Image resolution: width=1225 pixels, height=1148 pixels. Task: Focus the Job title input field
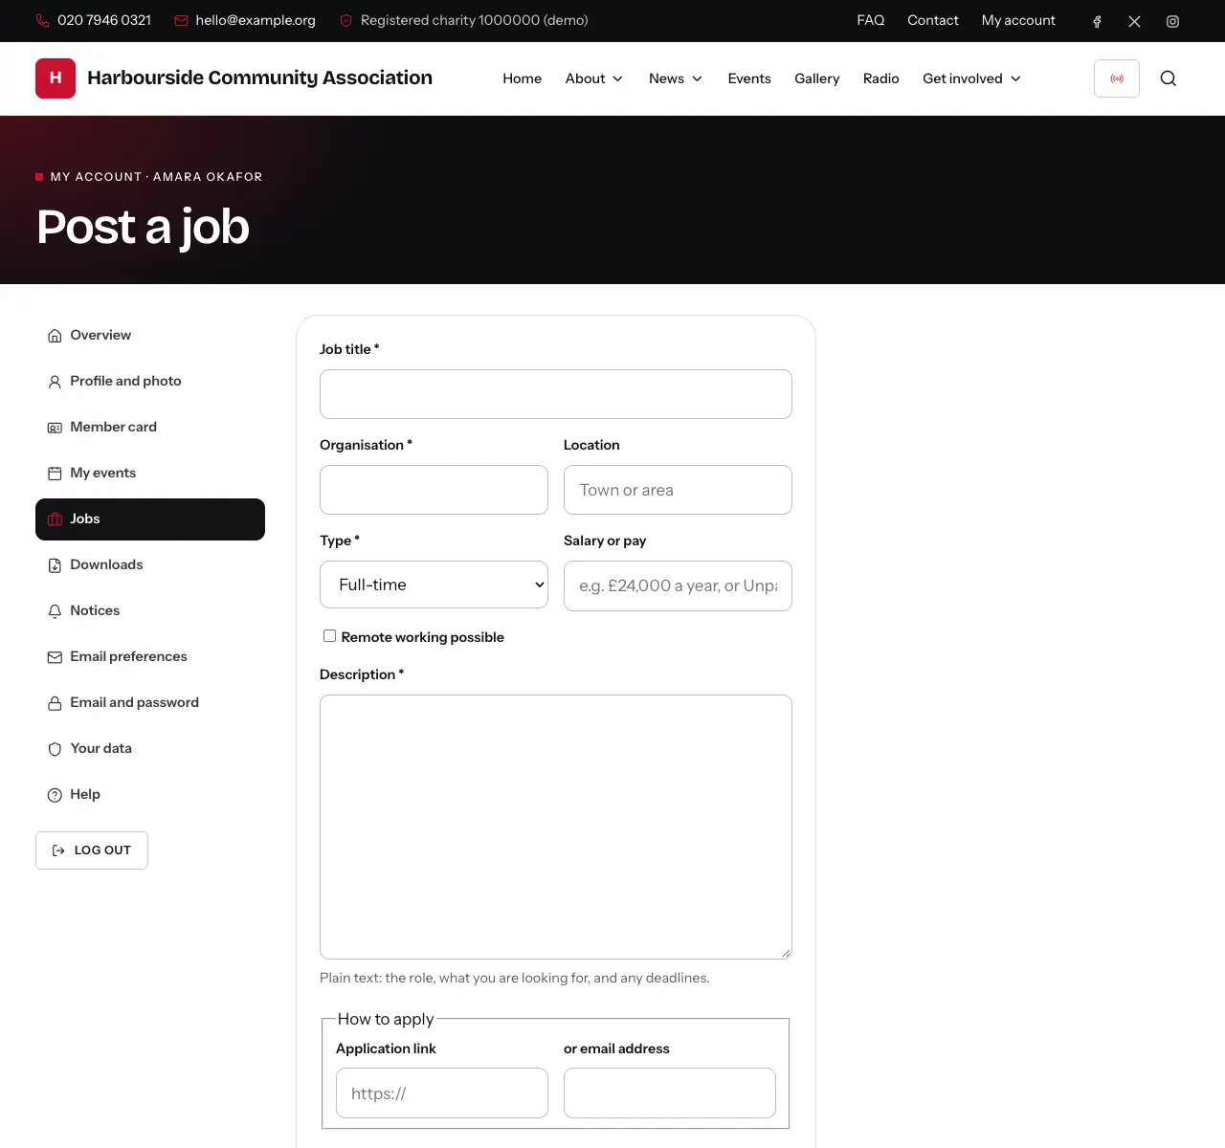(556, 394)
